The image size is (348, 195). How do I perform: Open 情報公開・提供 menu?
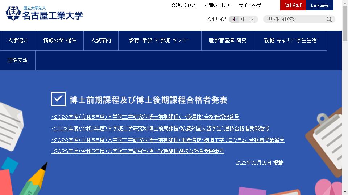60,40
